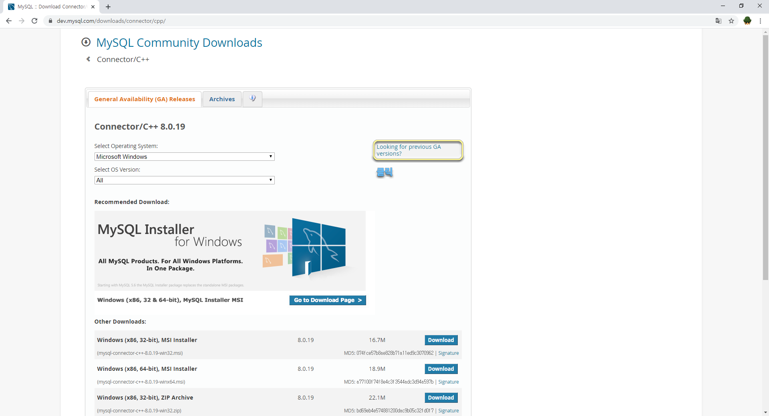Click the Other Downloads: label
The image size is (769, 416).
point(120,322)
